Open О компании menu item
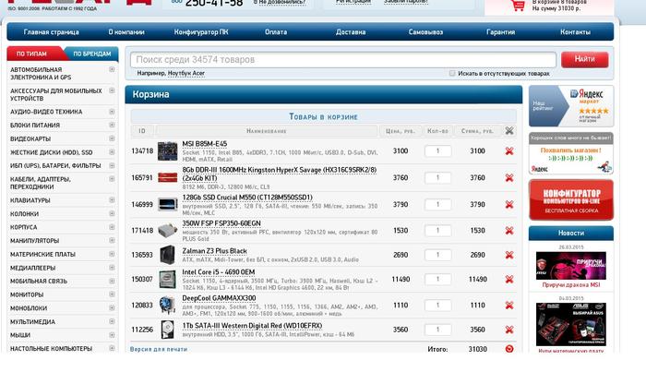646x372 pixels. click(x=126, y=32)
